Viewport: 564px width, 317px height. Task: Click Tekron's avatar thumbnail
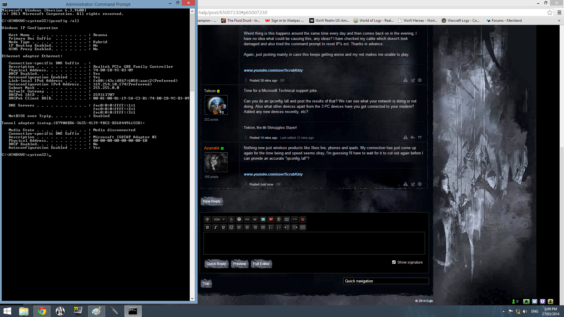click(x=216, y=105)
